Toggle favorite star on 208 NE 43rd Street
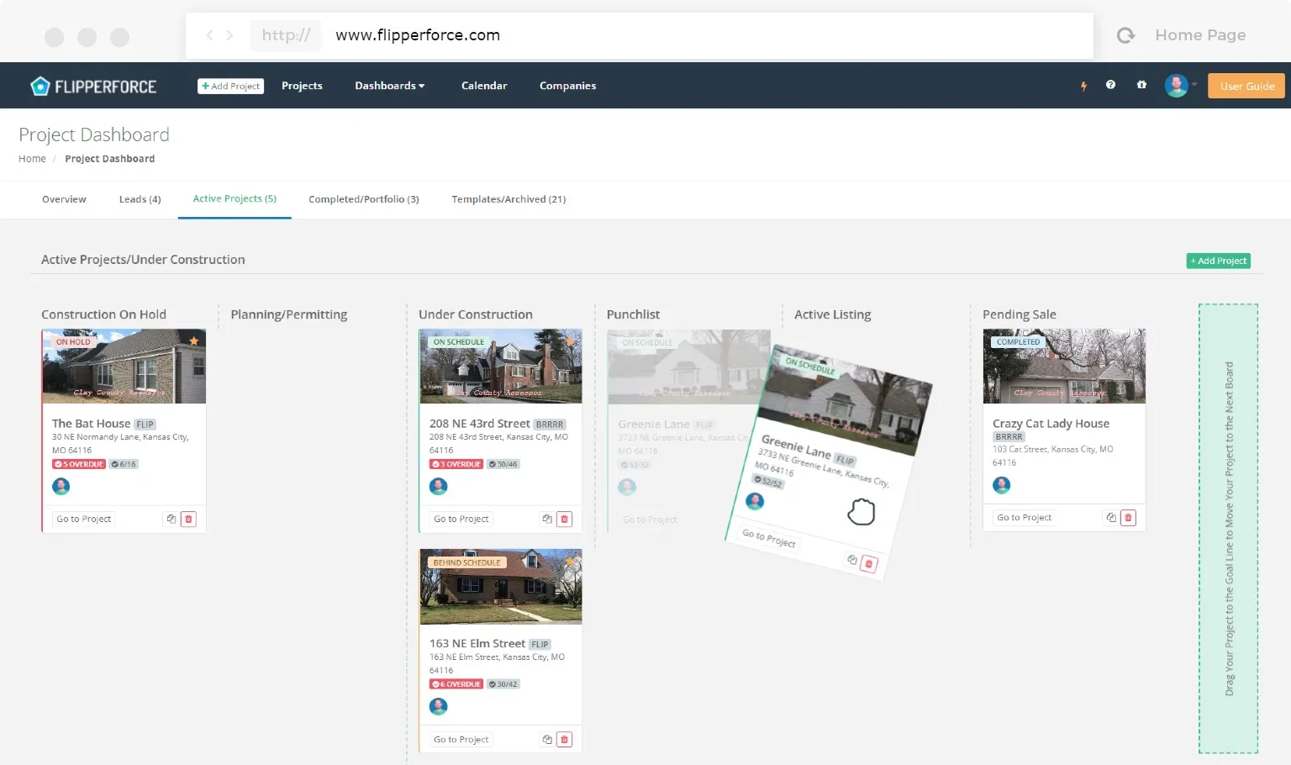 (x=571, y=341)
